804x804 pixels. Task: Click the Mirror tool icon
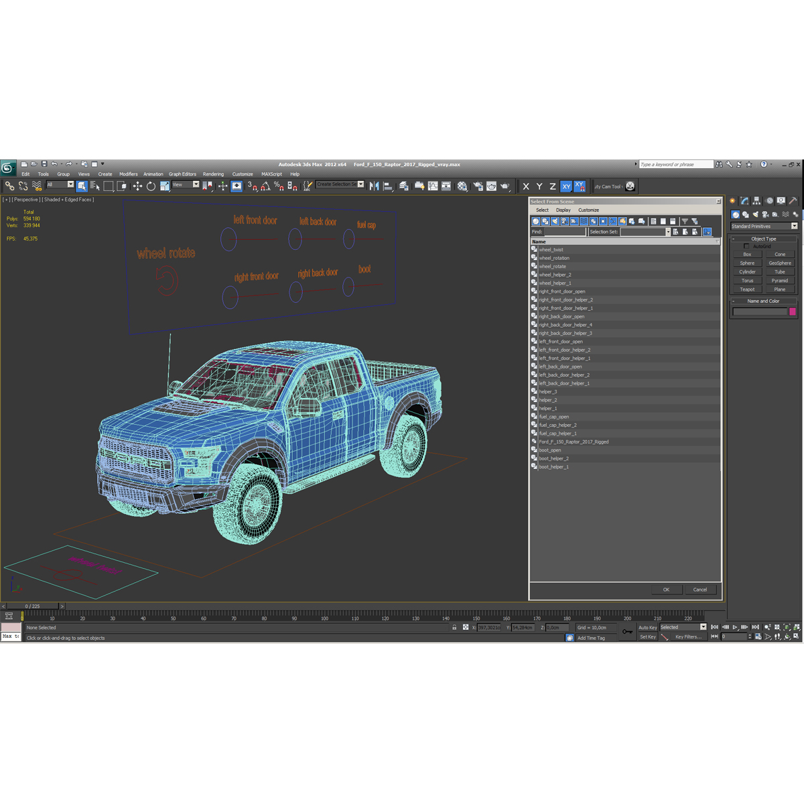pyautogui.click(x=374, y=186)
